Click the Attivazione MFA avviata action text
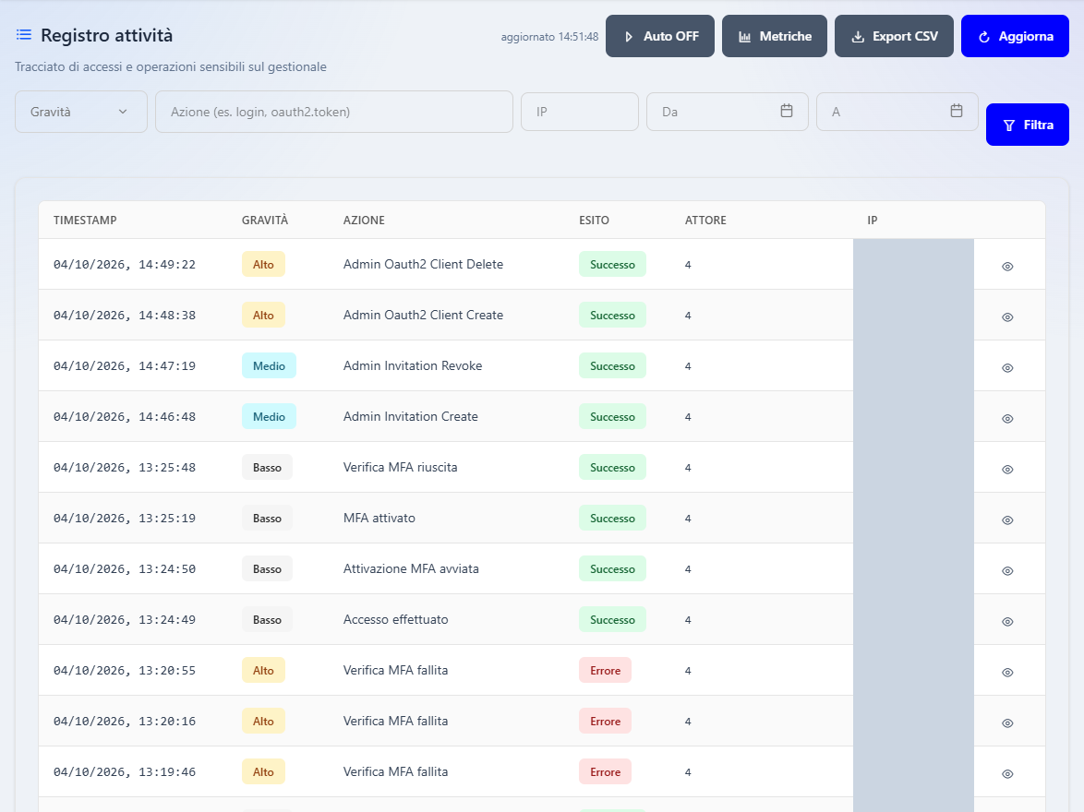The image size is (1084, 812). [x=411, y=568]
